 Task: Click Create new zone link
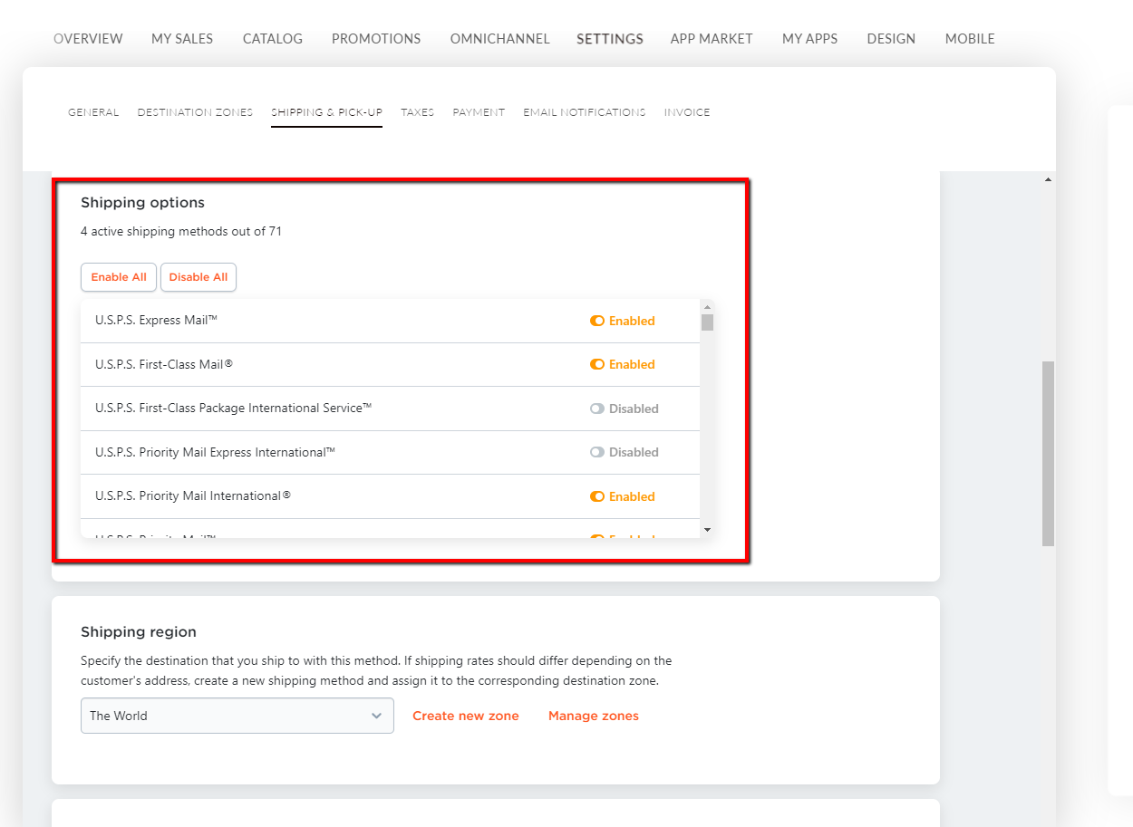point(466,716)
